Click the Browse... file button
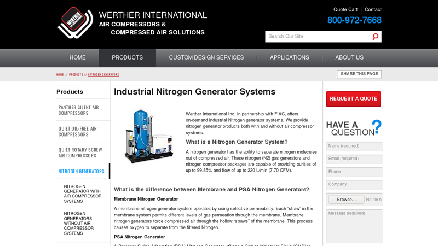The image size is (438, 246). click(x=346, y=200)
